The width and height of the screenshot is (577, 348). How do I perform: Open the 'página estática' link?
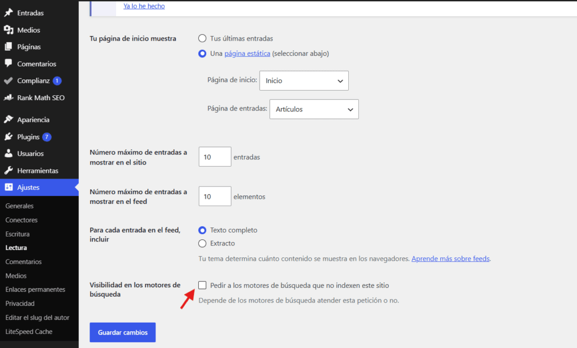pyautogui.click(x=247, y=53)
